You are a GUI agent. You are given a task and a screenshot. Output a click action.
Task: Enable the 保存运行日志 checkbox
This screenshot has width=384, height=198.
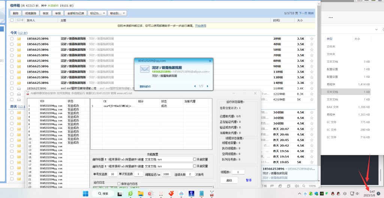(x=119, y=184)
